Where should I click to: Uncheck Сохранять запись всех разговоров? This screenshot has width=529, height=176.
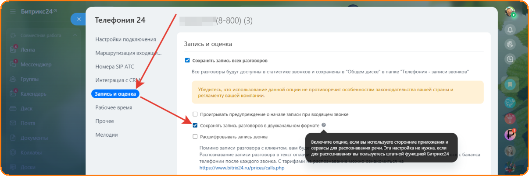pyautogui.click(x=188, y=60)
